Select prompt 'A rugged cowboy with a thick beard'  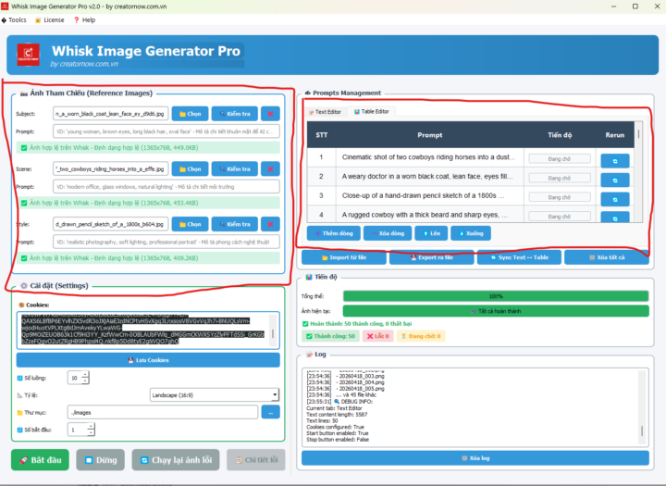pyautogui.click(x=429, y=215)
